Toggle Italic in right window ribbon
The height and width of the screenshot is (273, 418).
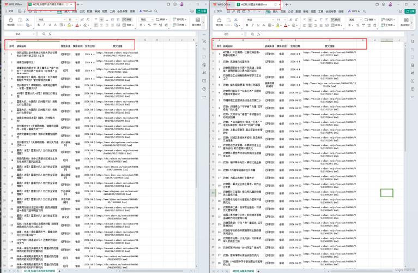pos(252,25)
